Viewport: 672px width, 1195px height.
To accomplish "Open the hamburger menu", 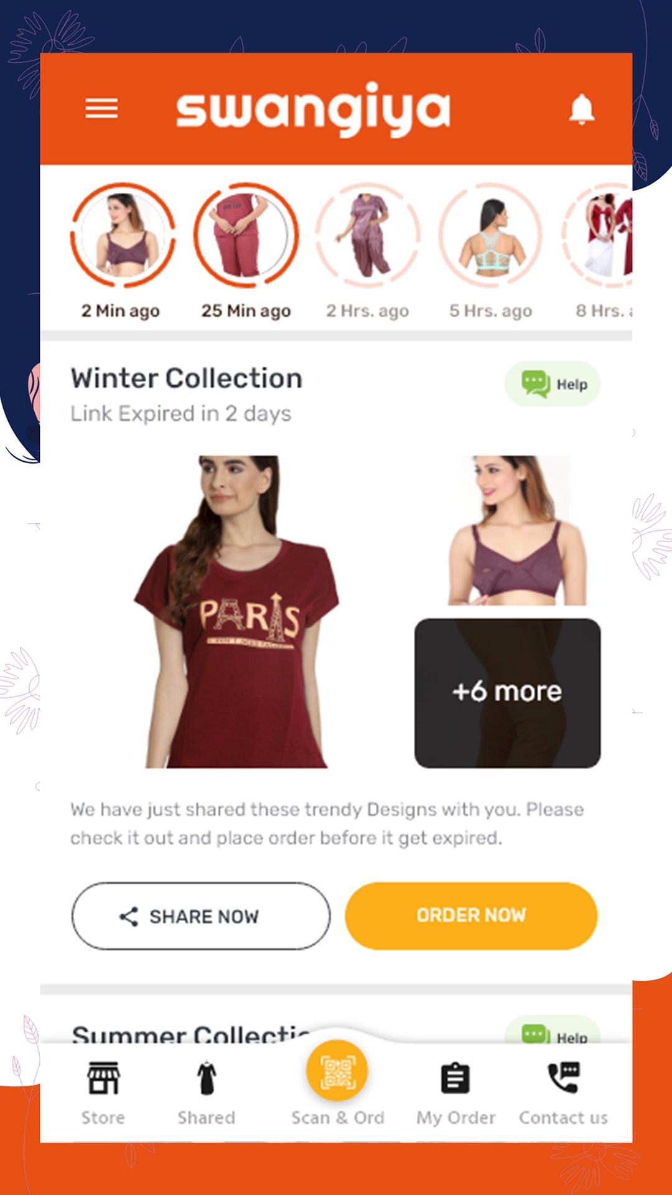I will [101, 109].
